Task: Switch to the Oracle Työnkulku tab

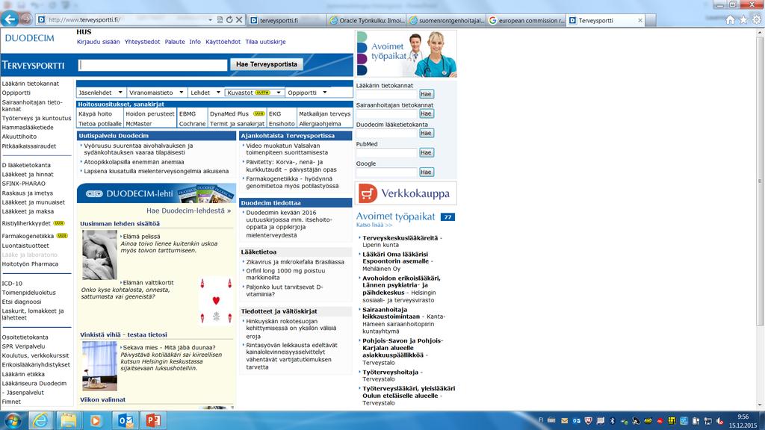Action: [x=367, y=20]
